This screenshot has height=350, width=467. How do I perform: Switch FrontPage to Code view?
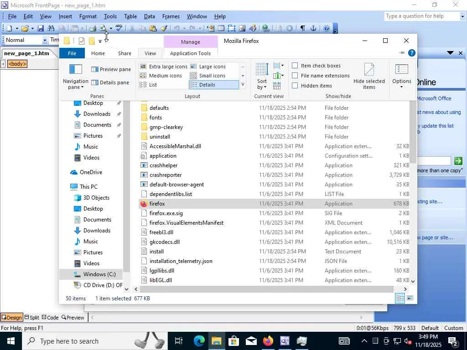[50, 317]
